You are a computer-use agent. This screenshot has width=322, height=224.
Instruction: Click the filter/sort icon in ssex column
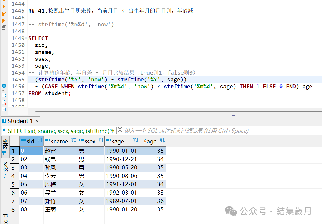point(101,140)
